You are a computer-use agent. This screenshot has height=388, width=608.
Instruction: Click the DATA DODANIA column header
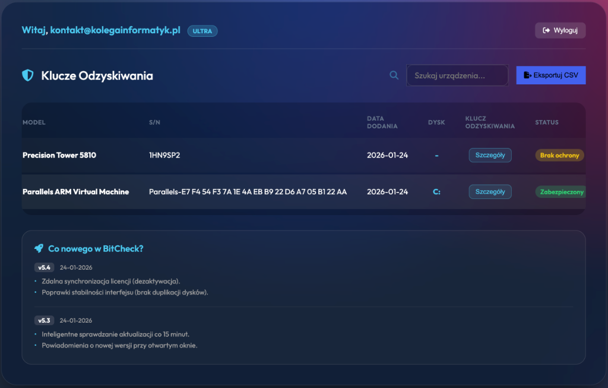pos(382,122)
